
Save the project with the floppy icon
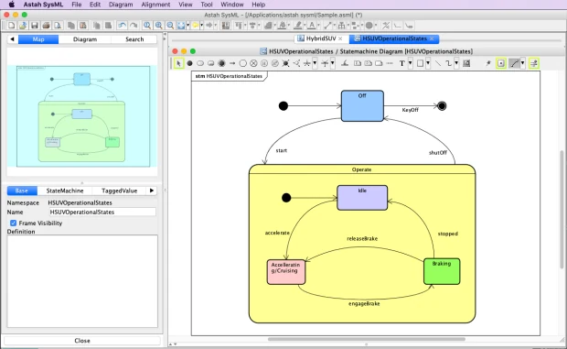[35, 26]
